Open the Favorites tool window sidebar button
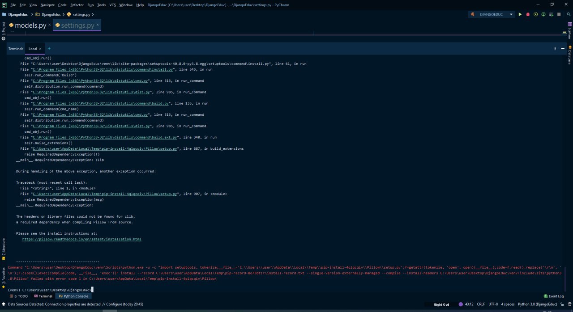Image resolution: width=573 pixels, height=312 pixels. point(3,278)
